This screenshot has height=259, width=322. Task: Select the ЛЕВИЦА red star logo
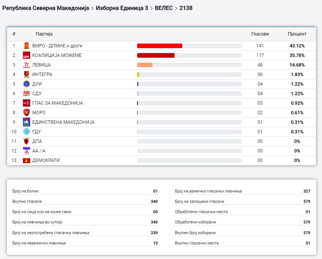[26, 65]
